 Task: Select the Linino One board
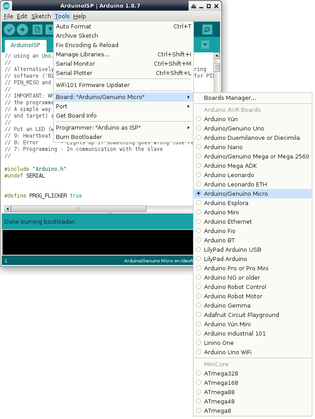click(x=252, y=343)
